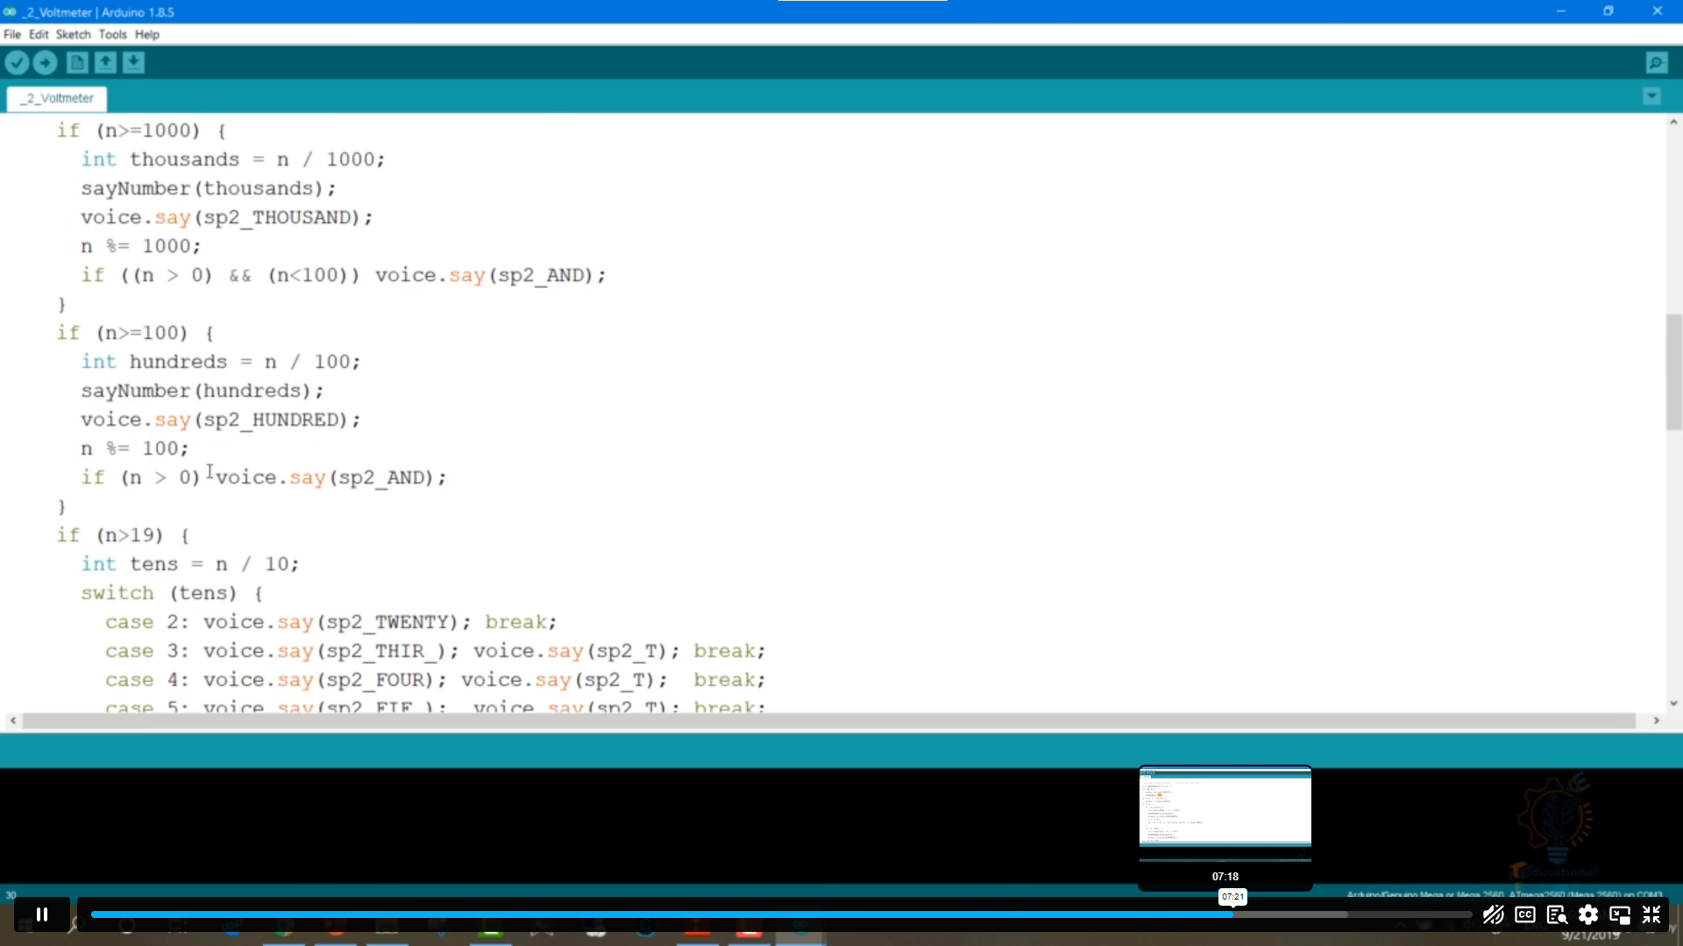
Task: Click the pause button on video player
Action: tap(41, 914)
